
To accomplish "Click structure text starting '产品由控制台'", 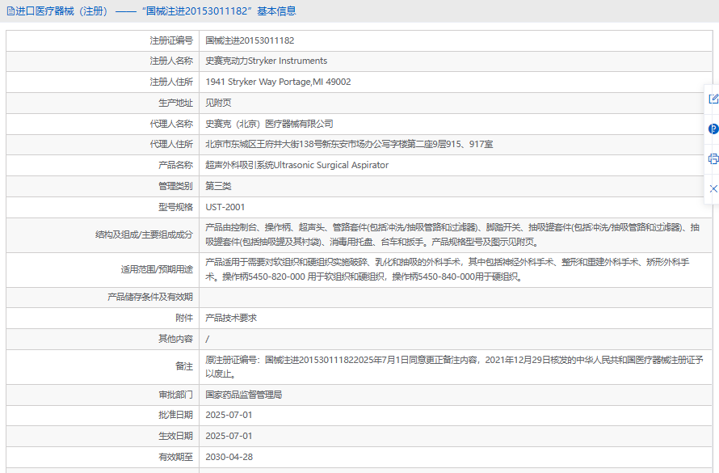I will point(452,234).
